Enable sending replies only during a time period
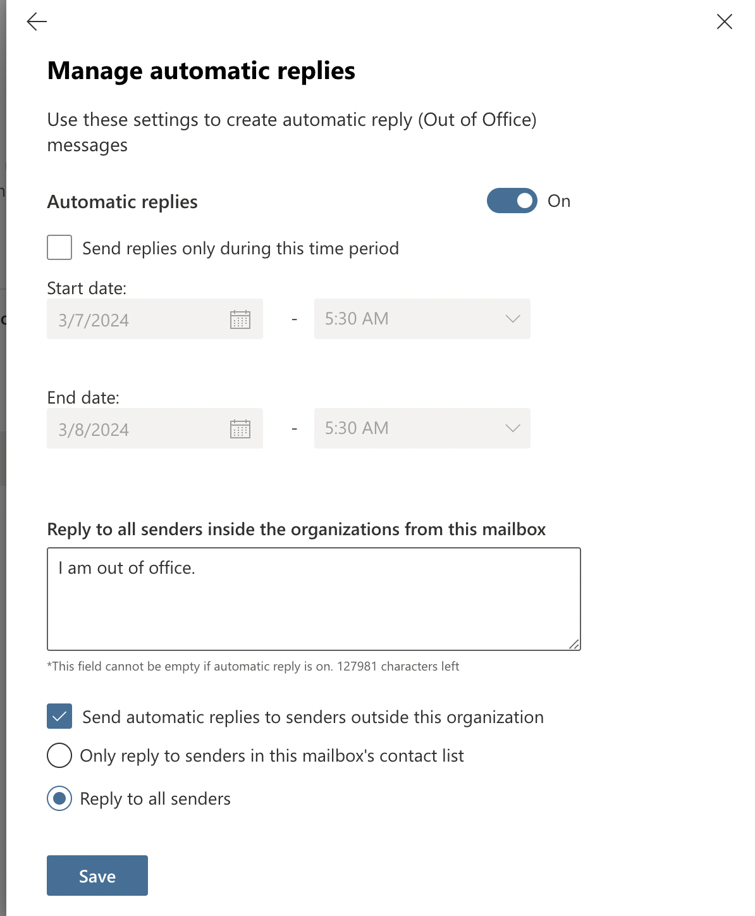The height and width of the screenshot is (916, 755). pos(59,247)
